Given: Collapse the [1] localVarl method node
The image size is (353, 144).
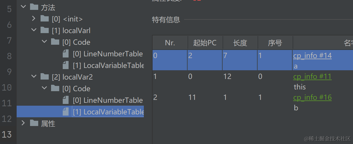Looking at the screenshot, I should [34, 30].
